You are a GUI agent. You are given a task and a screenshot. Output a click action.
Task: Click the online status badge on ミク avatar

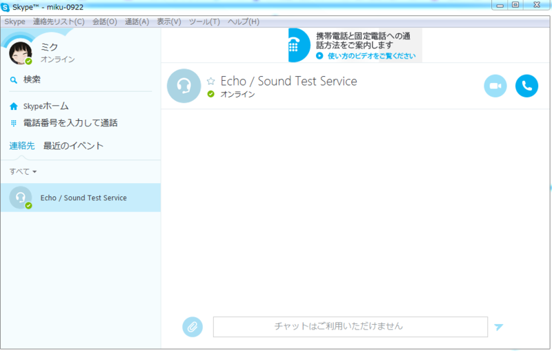pyautogui.click(x=28, y=61)
